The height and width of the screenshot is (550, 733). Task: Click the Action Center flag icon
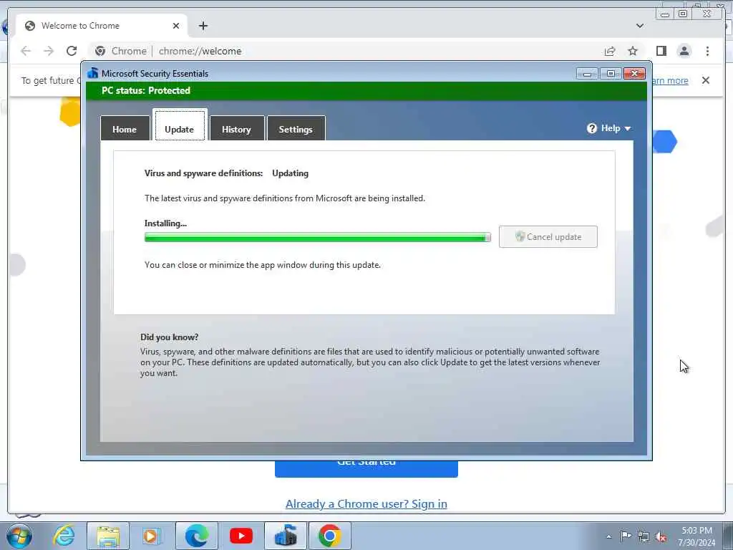626,536
